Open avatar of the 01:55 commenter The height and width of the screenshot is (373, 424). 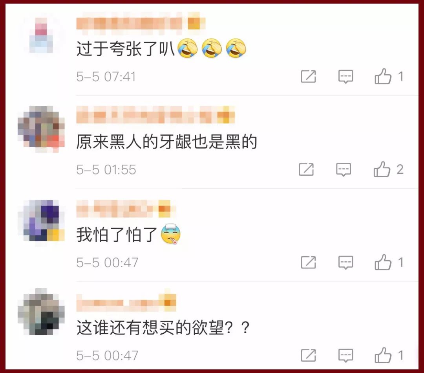[41, 129]
